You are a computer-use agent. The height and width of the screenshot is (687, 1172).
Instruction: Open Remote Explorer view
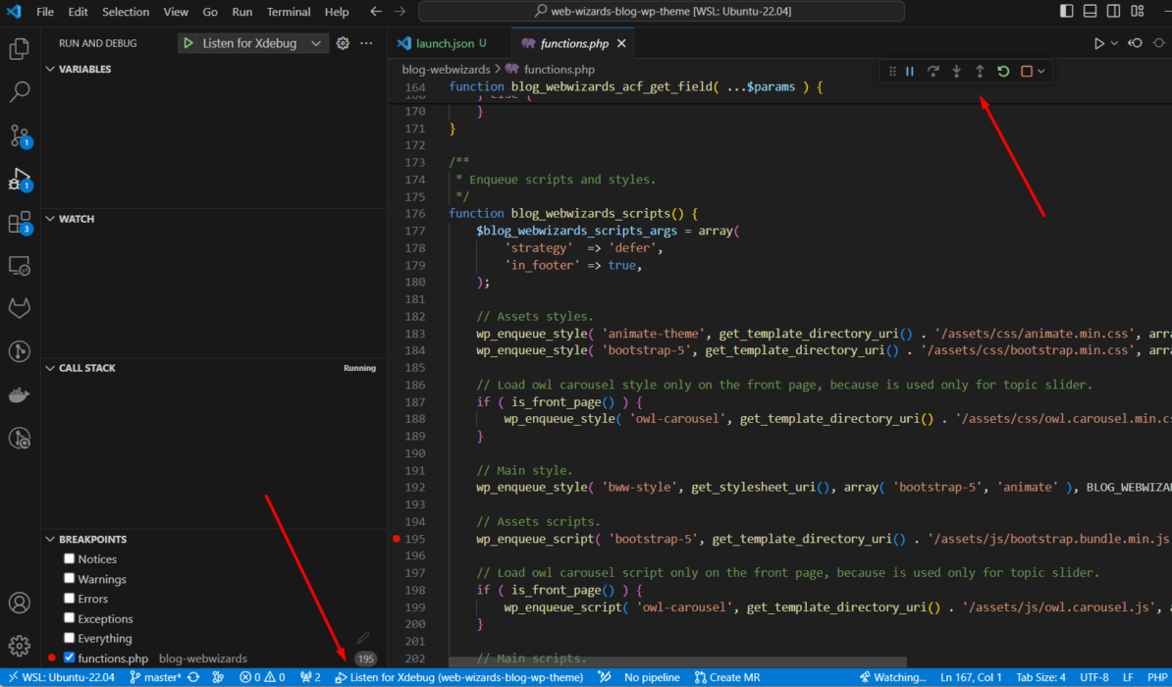20,265
